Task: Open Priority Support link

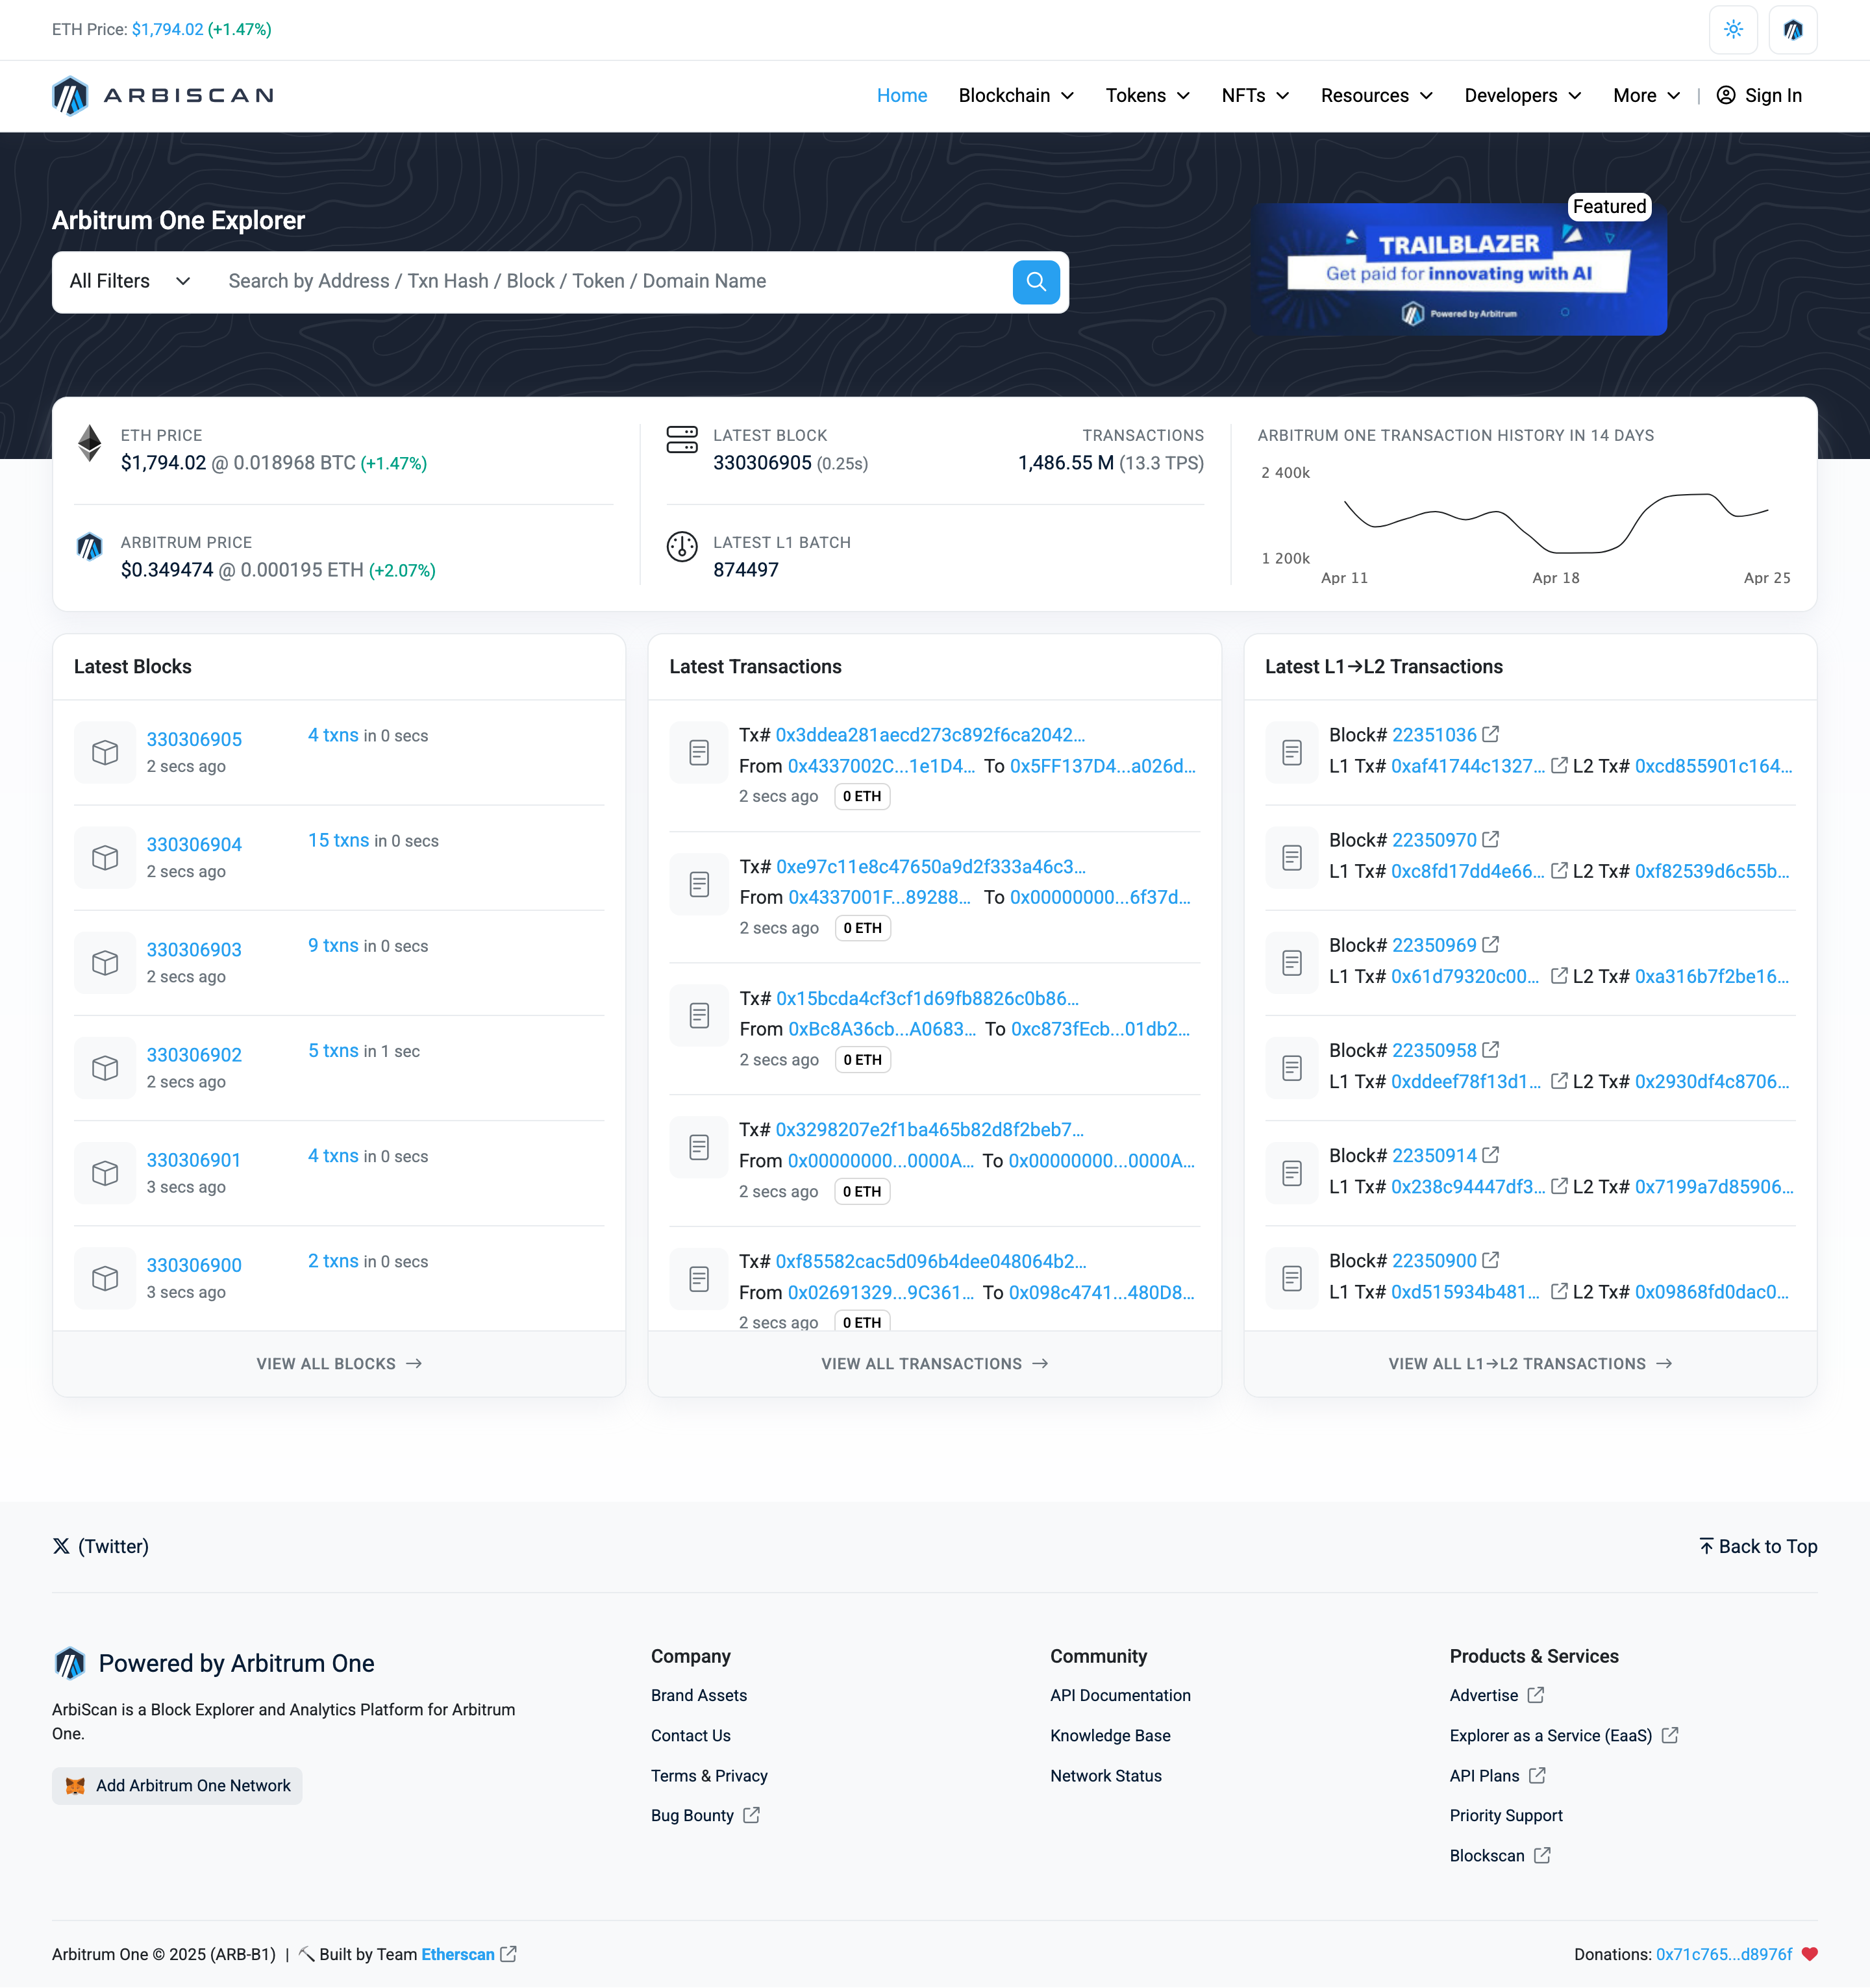Action: (x=1506, y=1816)
